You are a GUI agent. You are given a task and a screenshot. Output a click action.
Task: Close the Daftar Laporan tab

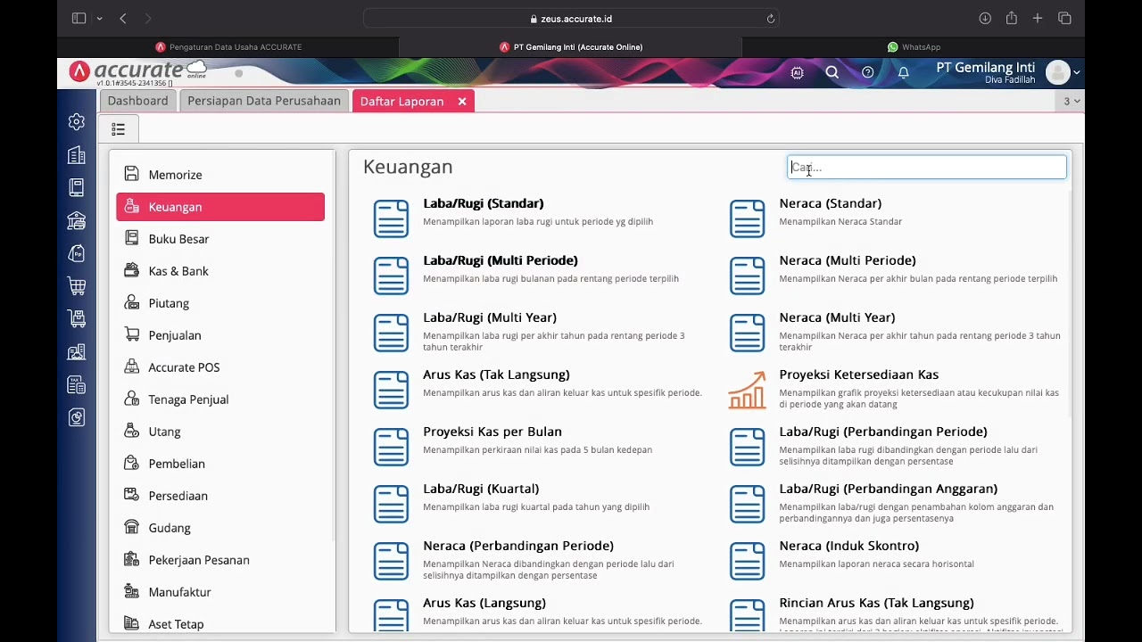[462, 102]
